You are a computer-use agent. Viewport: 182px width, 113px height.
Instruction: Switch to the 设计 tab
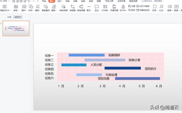59,1
